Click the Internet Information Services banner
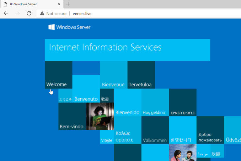The height and width of the screenshot is (161, 241). point(127,50)
